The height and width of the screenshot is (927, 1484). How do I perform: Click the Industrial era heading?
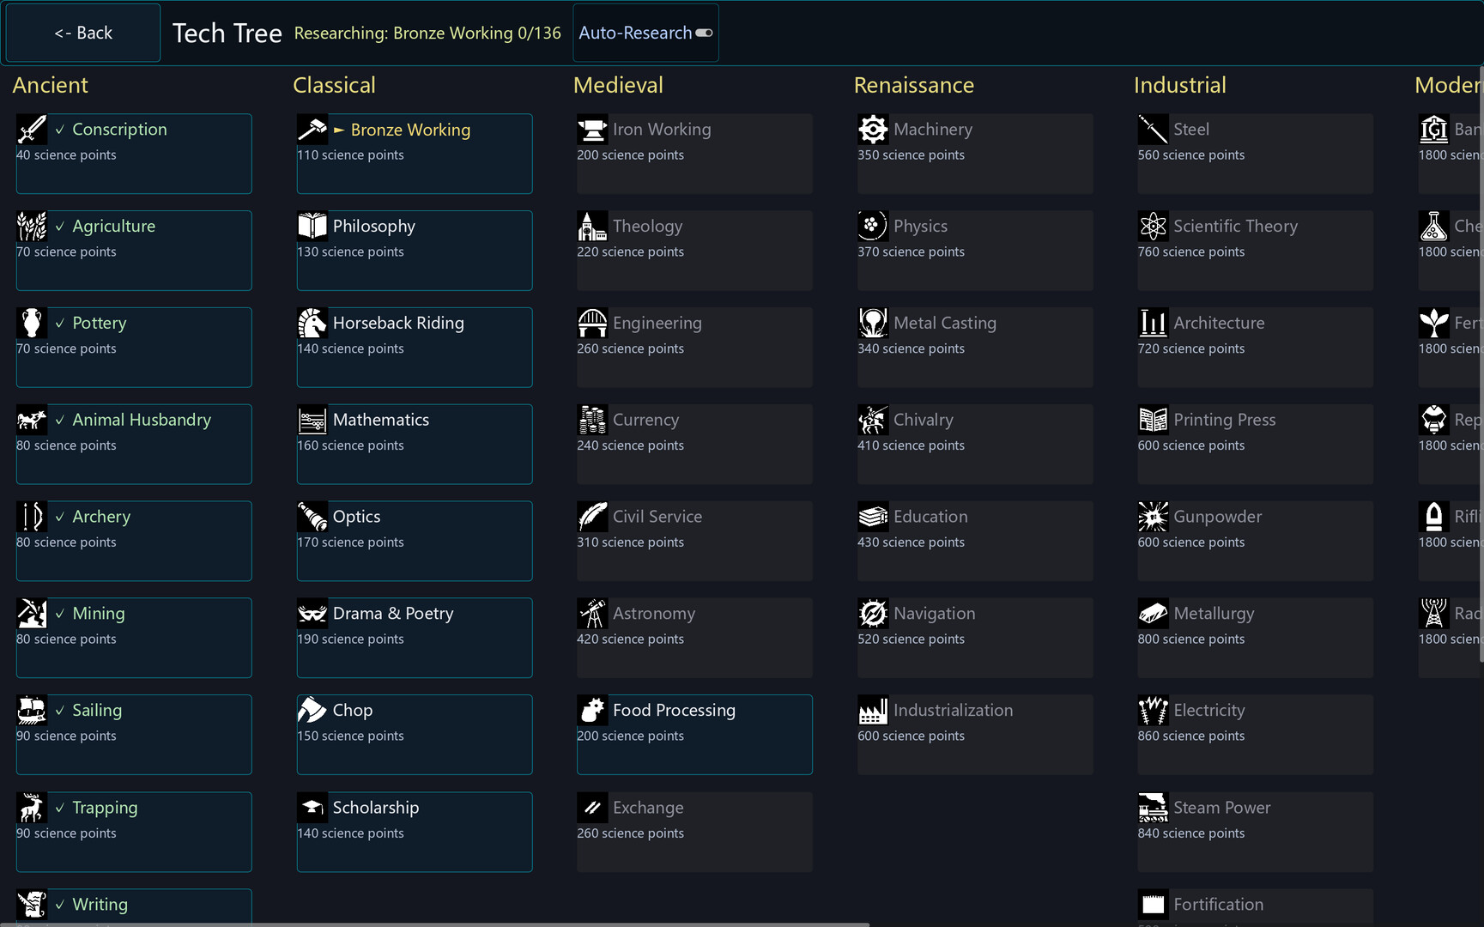[x=1179, y=85]
